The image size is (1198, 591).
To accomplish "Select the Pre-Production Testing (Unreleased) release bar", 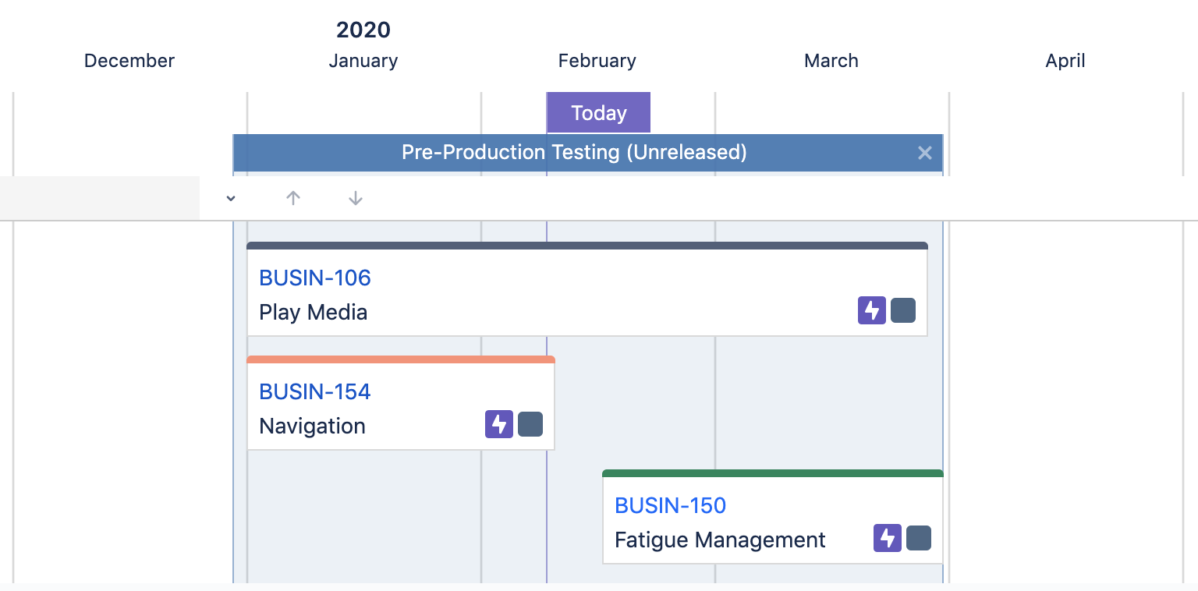I will 574,153.
